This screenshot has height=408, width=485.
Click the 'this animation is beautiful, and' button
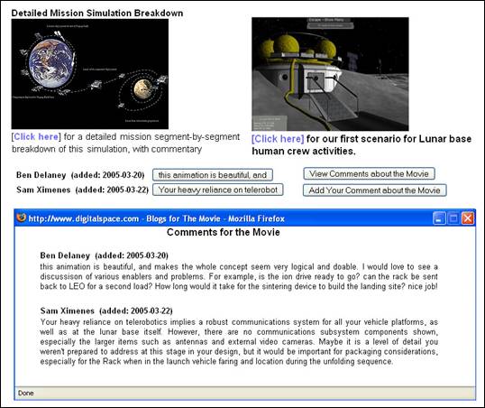pos(213,175)
